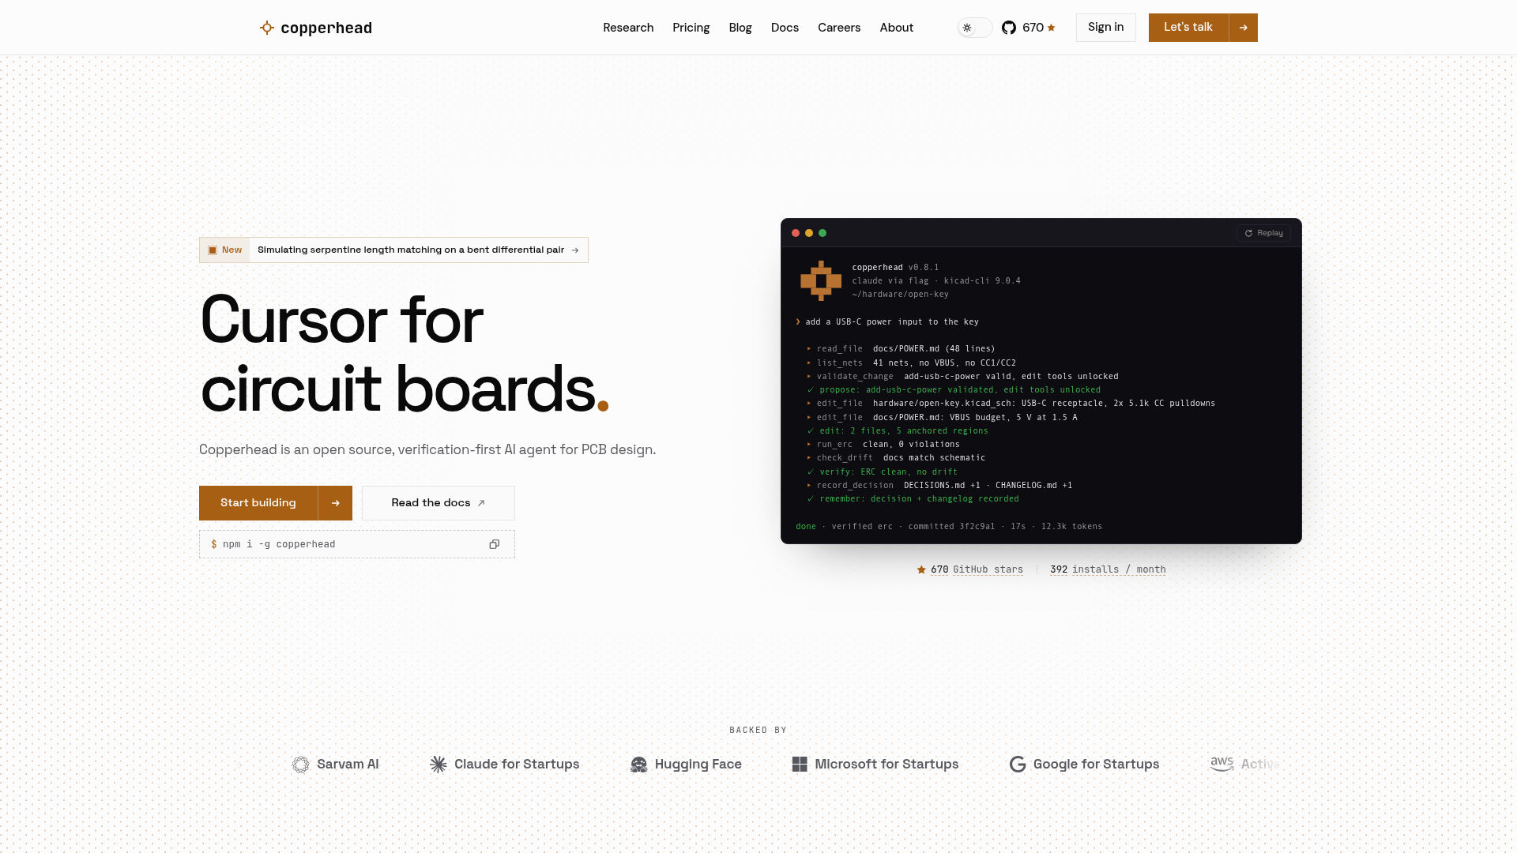1517x853 pixels.
Task: Open the Read the docs link
Action: coord(439,503)
